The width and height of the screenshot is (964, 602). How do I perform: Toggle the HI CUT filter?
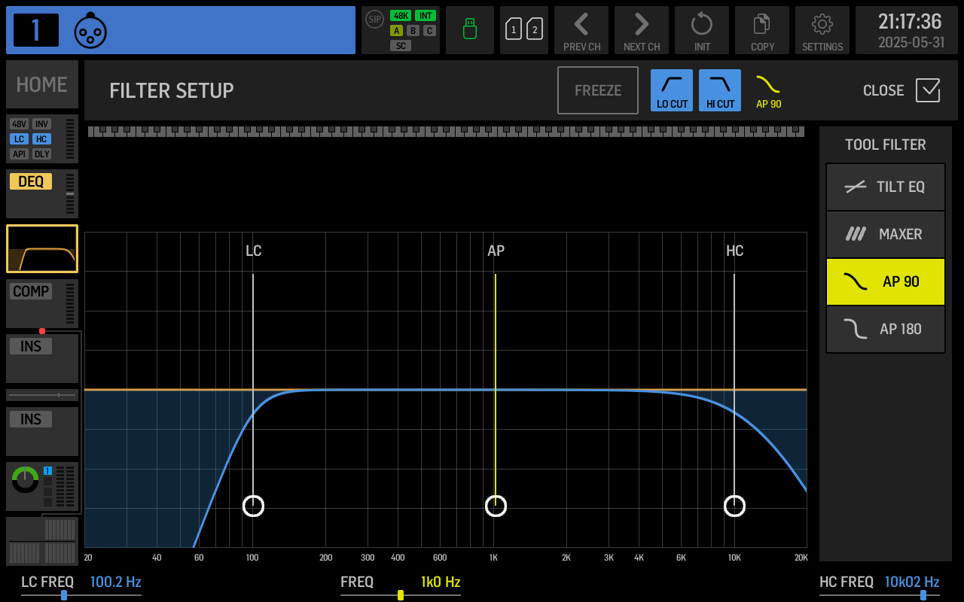720,90
